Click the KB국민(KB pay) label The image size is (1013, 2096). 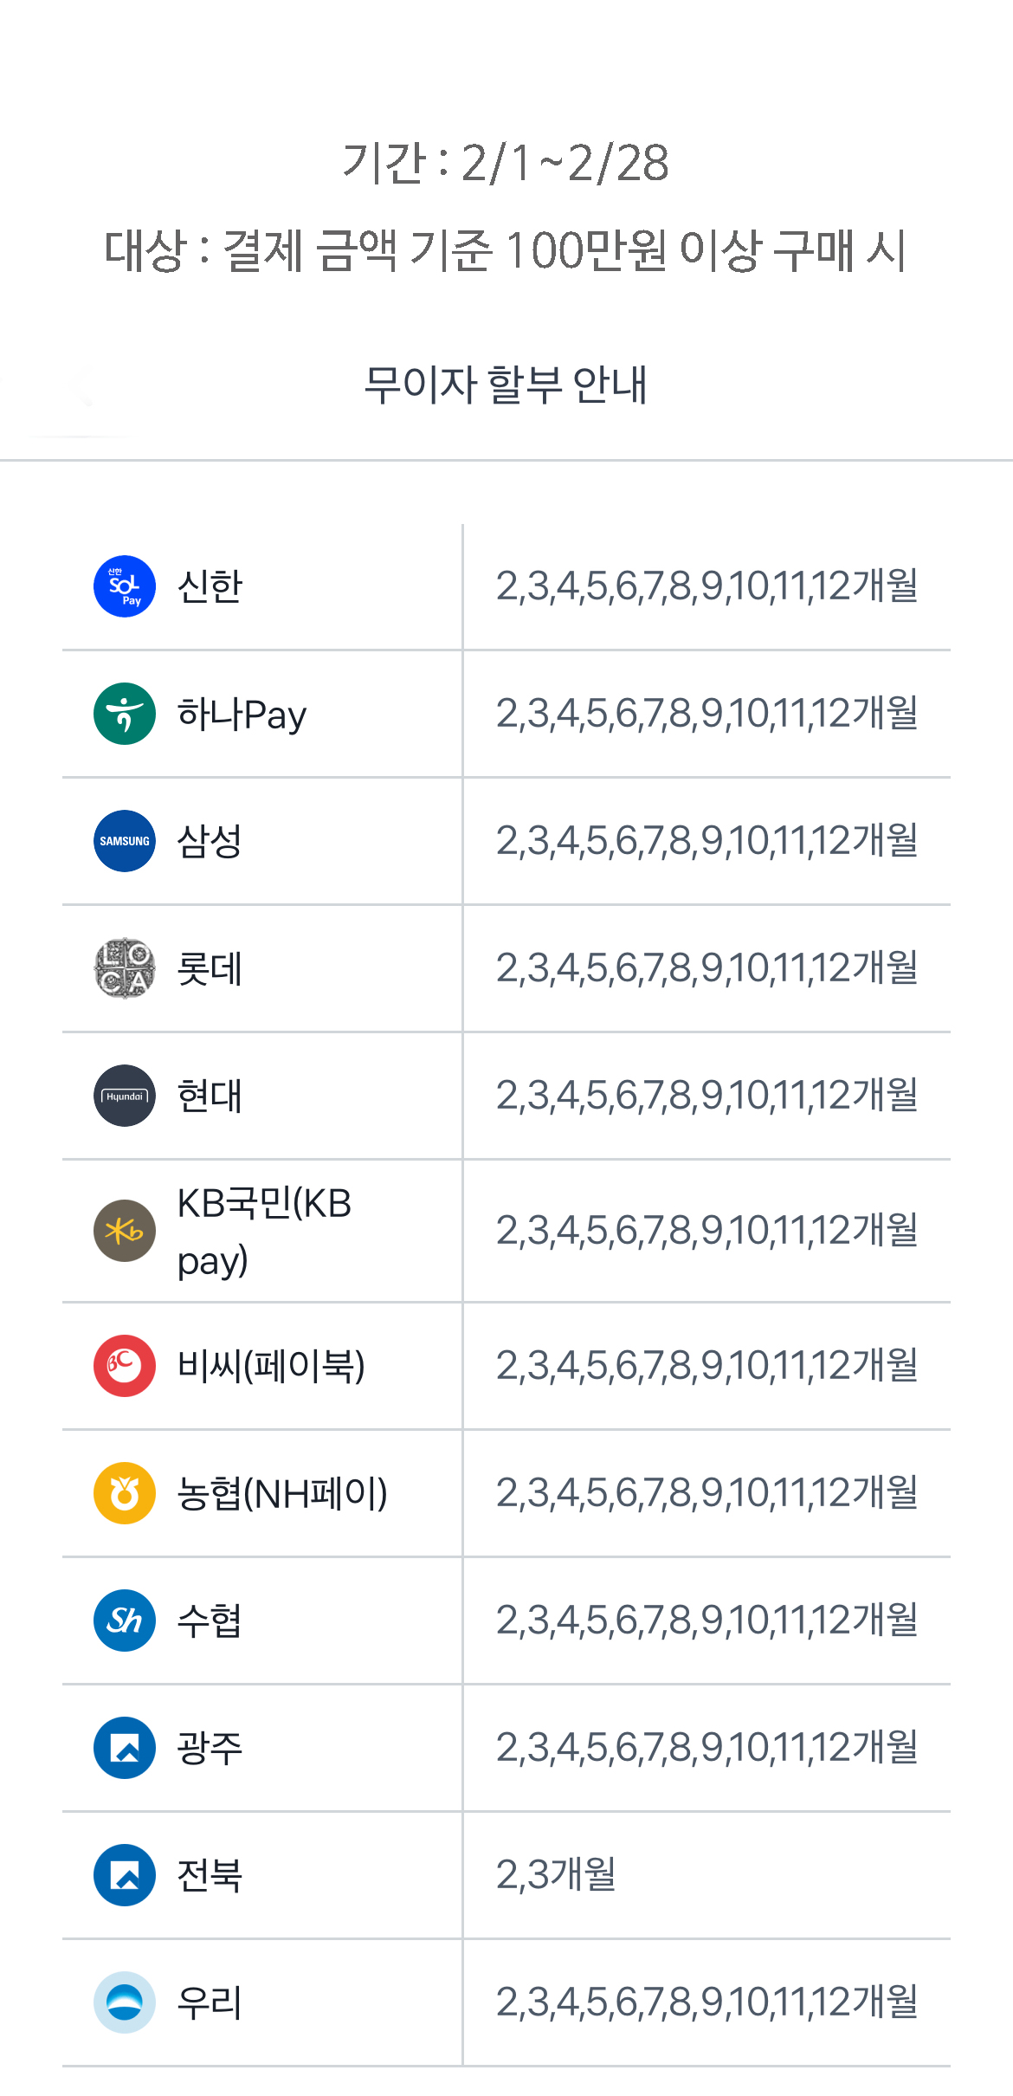264,1231
